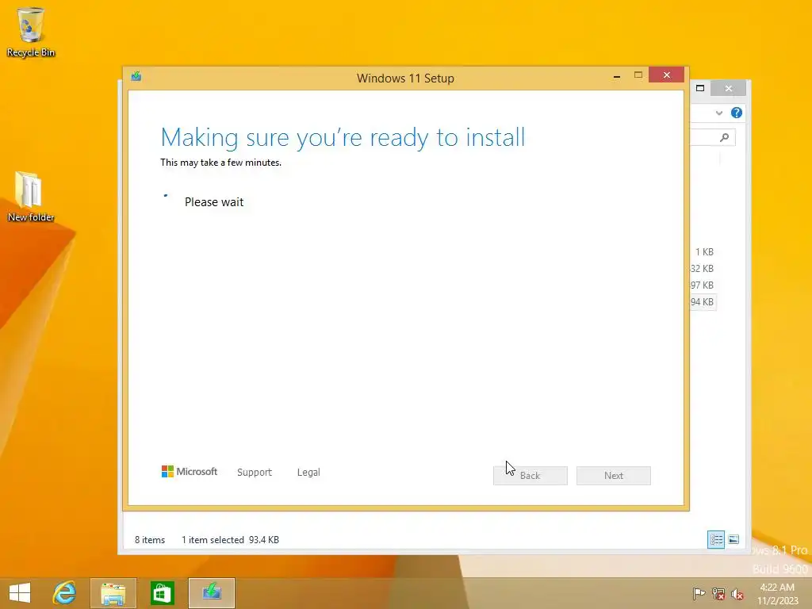Close the File Explorer window behind Setup
This screenshot has width=812, height=609.
point(729,89)
